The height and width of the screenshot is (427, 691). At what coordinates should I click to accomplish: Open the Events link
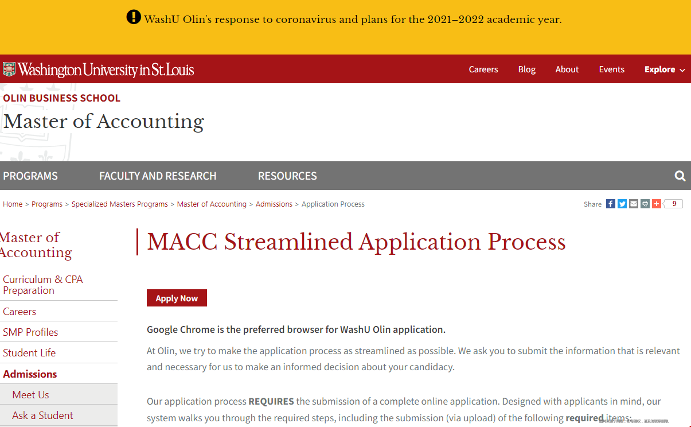tap(612, 69)
